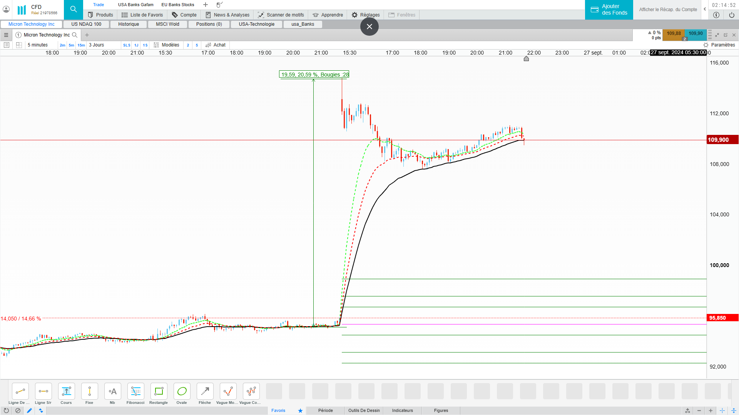Viewport: 739px width, 415px height.
Task: Click the search magnifier in the top bar
Action: 74,9
